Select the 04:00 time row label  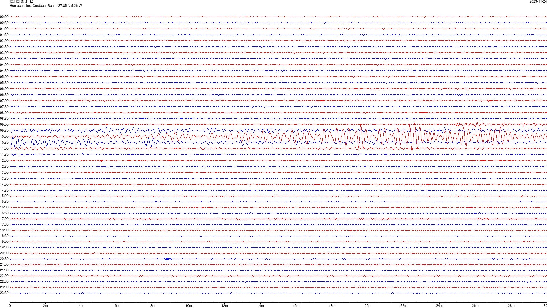point(4,65)
